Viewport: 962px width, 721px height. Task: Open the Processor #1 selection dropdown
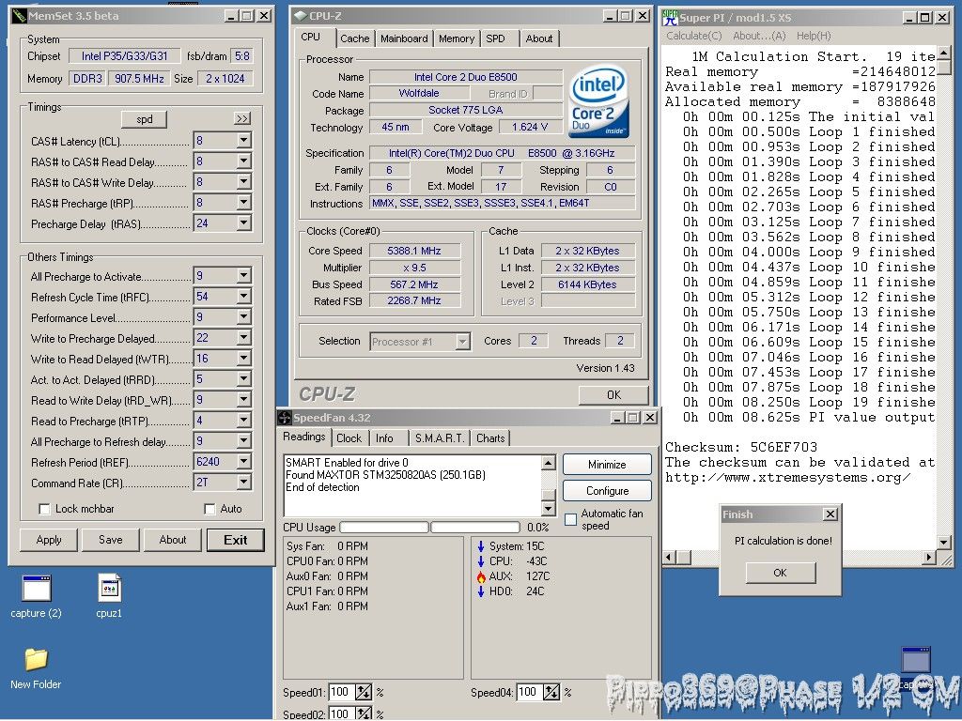pos(463,342)
